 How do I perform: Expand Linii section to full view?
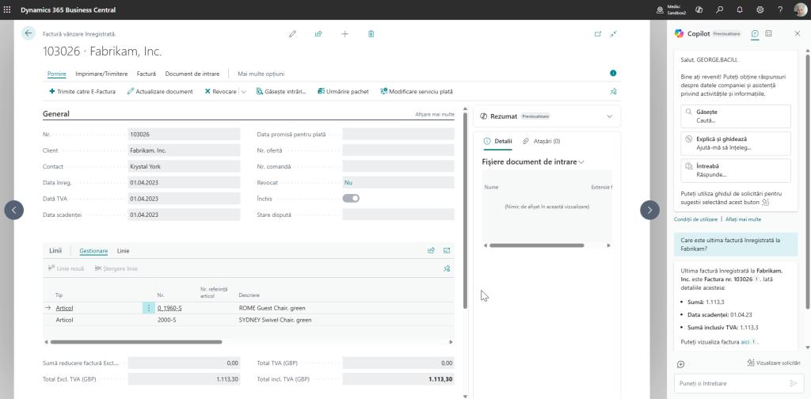tap(447, 251)
